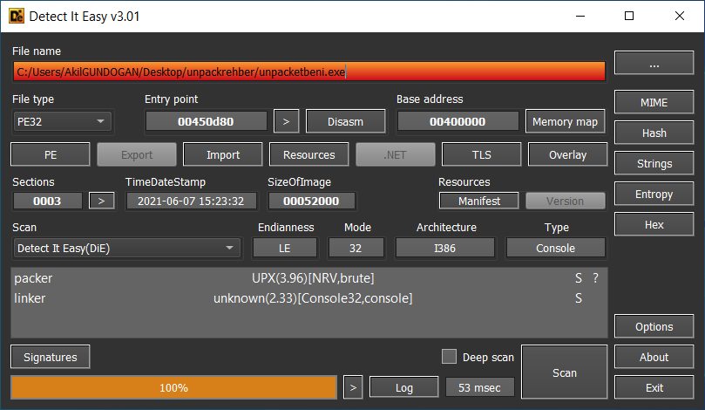Viewport: 705px width, 410px height.
Task: Click the arrow button next to Entry point
Action: (x=286, y=121)
